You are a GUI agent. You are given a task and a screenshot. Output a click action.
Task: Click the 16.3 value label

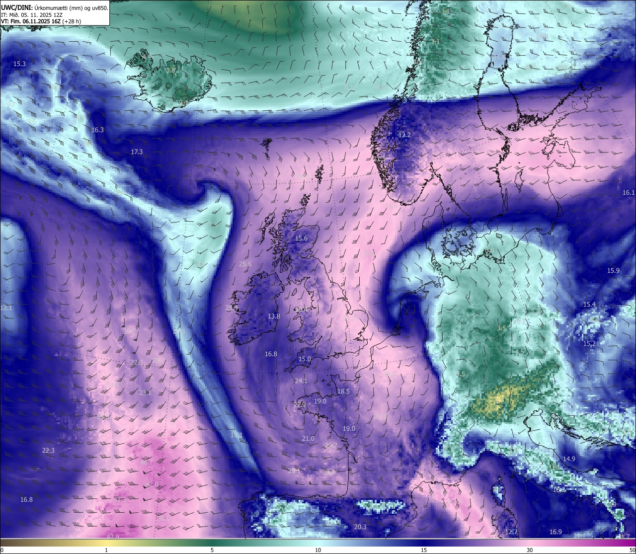[x=98, y=130]
